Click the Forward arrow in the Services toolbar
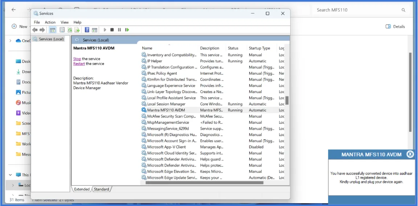The height and width of the screenshot is (206, 418). point(42,30)
